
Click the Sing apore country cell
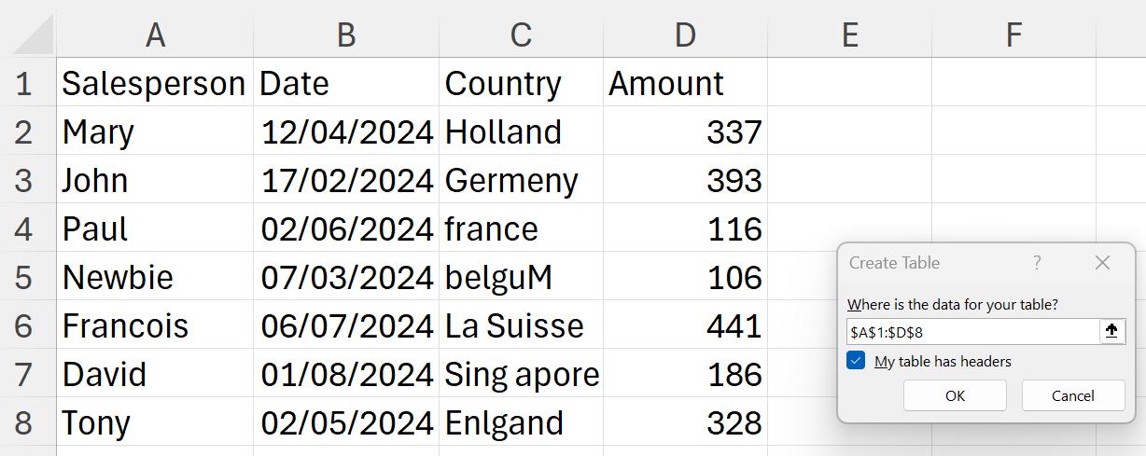(x=521, y=374)
